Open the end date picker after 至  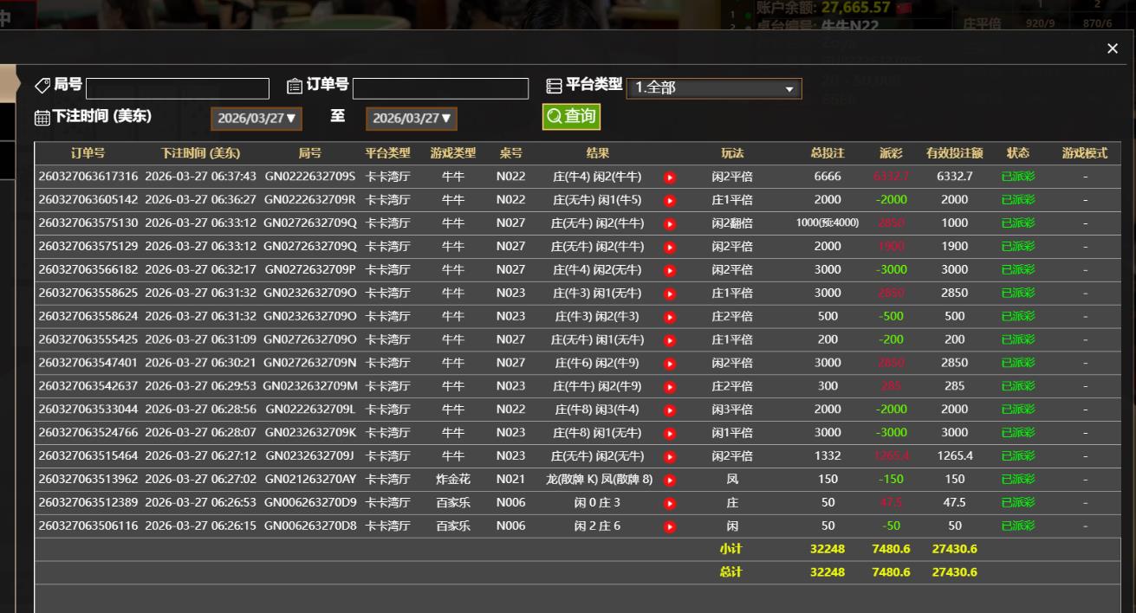(x=412, y=119)
